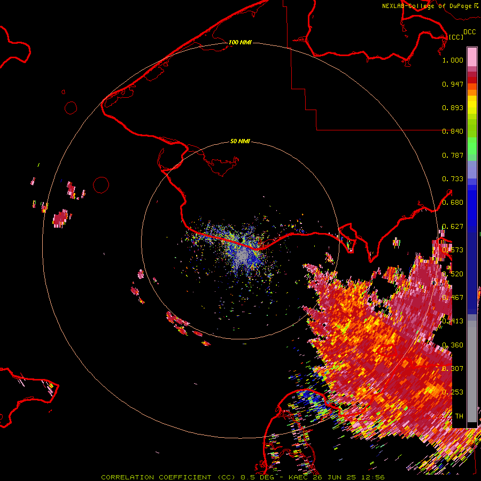481x481 pixels.
Task: Click the DCC label above the legend
Action: point(469,32)
